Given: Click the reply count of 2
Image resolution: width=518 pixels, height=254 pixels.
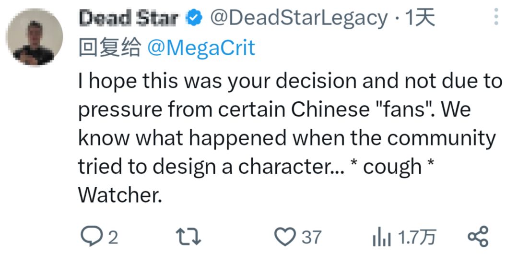Looking at the screenshot, I should [113, 237].
